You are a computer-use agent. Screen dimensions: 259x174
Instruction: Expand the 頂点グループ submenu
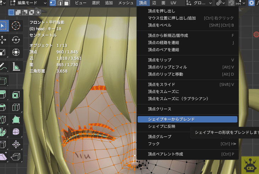[187, 137]
